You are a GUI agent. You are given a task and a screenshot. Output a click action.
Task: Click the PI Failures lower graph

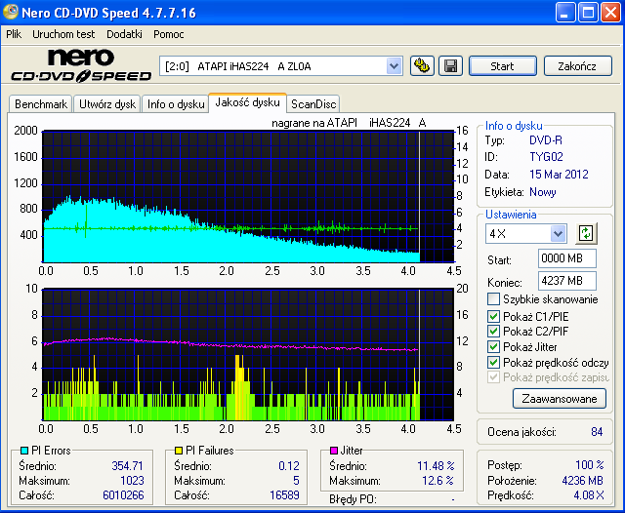click(248, 355)
